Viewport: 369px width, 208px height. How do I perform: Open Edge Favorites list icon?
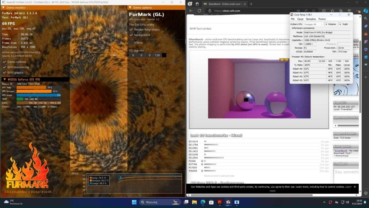click(332, 11)
